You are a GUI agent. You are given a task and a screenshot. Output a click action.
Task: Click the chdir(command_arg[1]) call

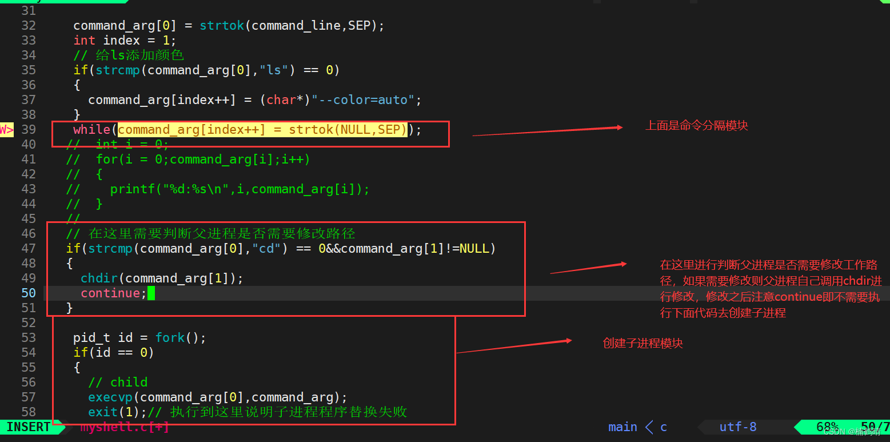(158, 278)
